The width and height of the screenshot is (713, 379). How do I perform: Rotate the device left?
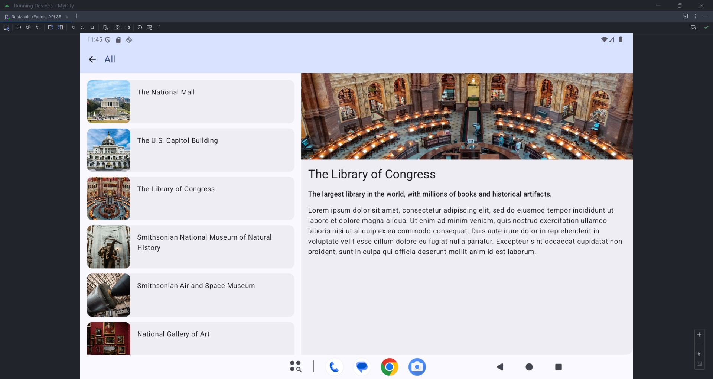(x=51, y=27)
